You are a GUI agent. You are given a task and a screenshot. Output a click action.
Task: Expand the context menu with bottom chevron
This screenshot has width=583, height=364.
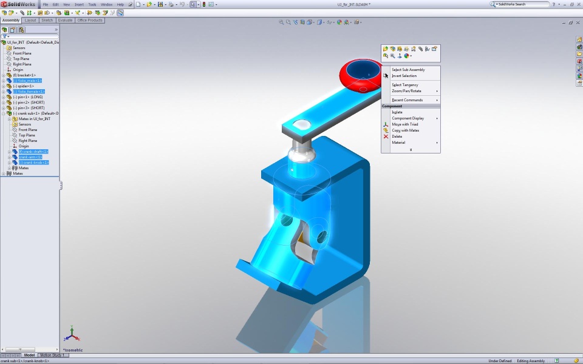coord(411,150)
